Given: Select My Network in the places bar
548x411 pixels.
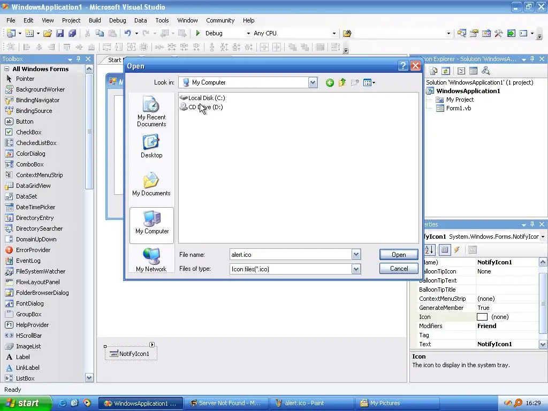Looking at the screenshot, I should point(151,260).
